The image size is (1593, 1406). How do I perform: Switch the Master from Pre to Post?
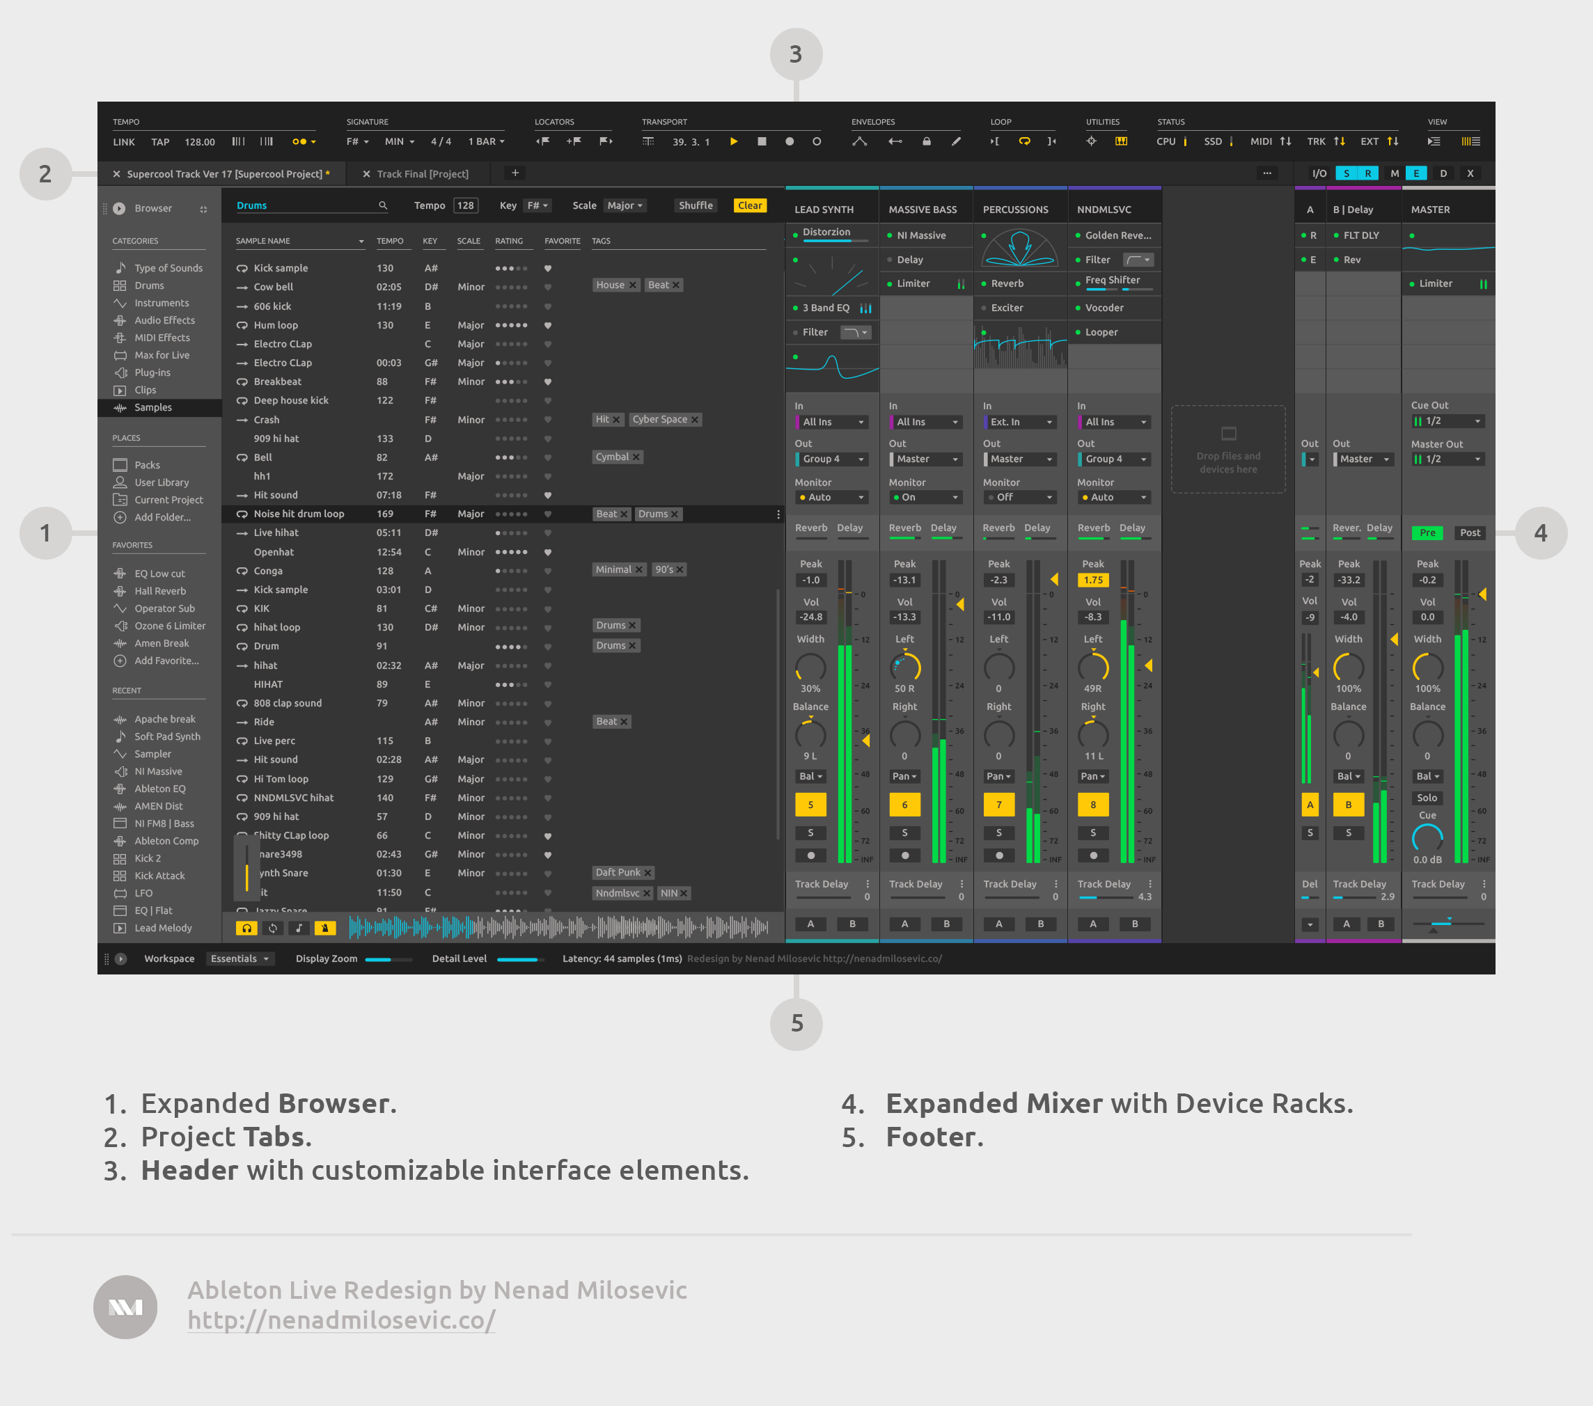[1470, 532]
